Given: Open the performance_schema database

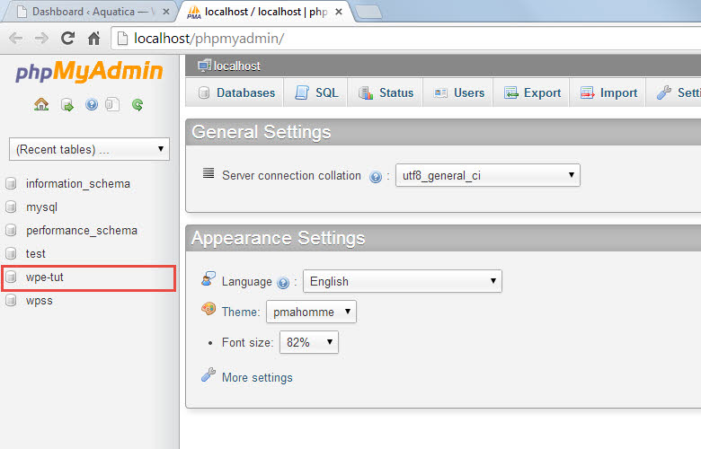Looking at the screenshot, I should [x=82, y=231].
